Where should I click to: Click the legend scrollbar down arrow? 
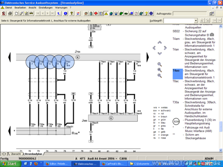(221, 150)
